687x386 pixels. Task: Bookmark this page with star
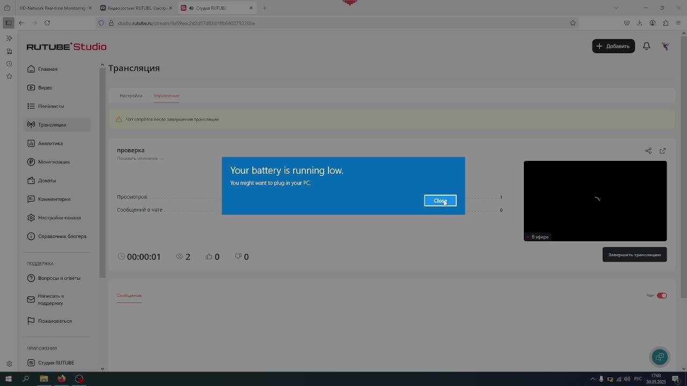point(573,23)
